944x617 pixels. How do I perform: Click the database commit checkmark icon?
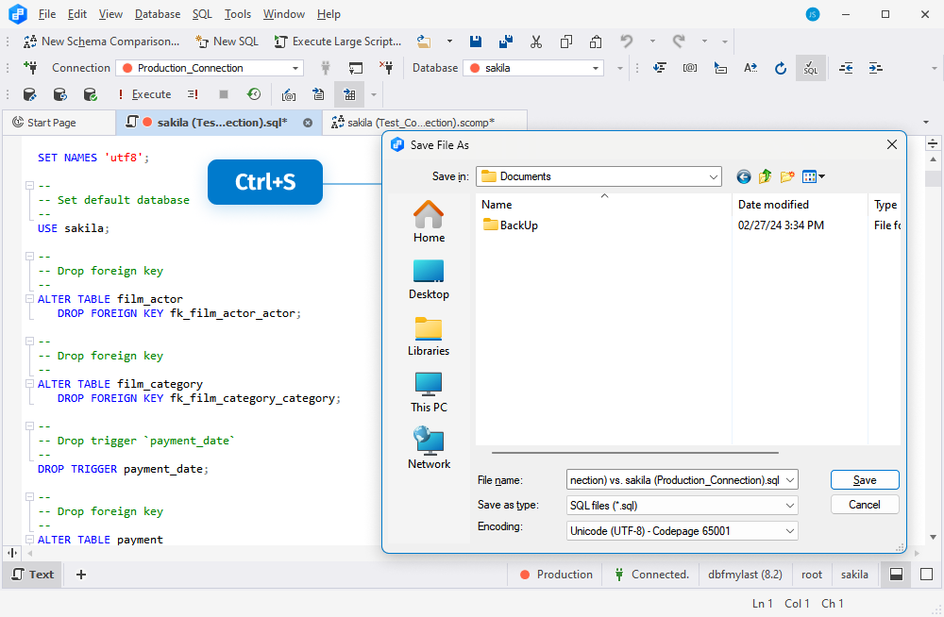[x=90, y=94]
